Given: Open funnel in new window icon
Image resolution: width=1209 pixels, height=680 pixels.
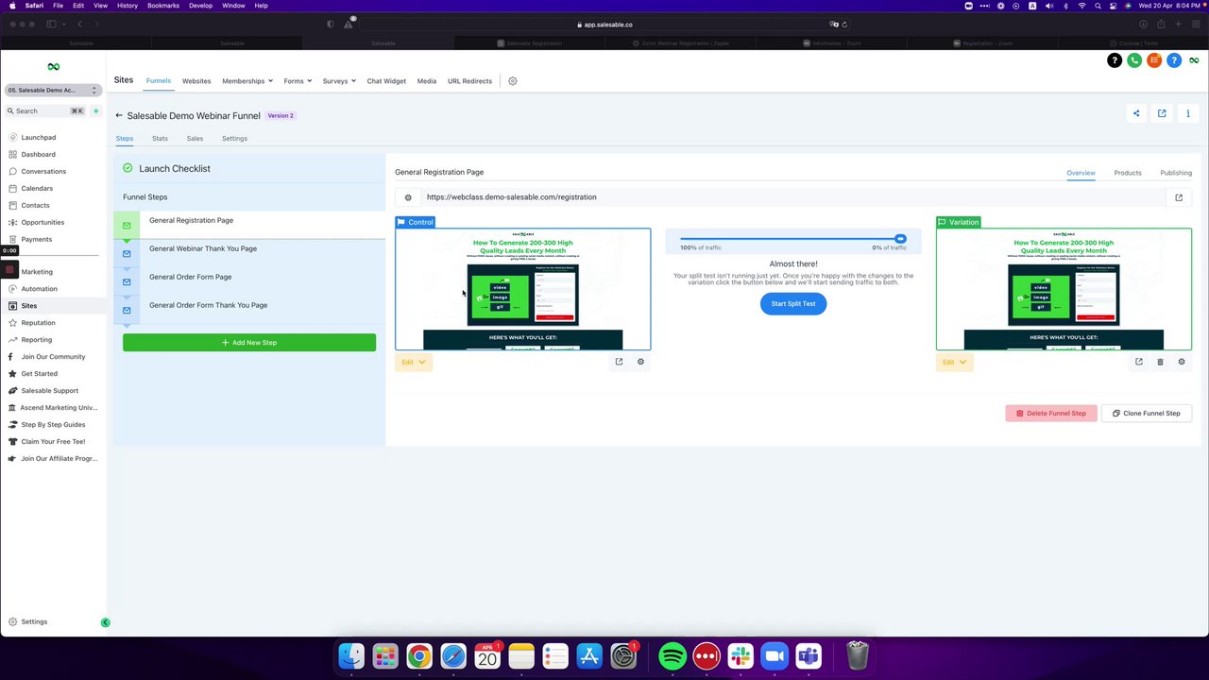Looking at the screenshot, I should coord(1162,113).
